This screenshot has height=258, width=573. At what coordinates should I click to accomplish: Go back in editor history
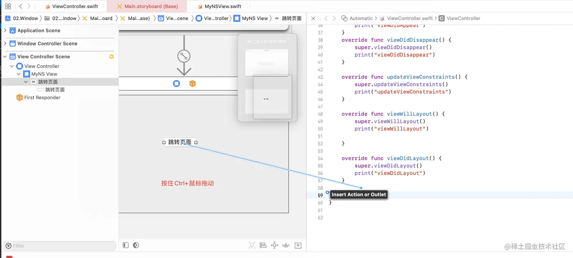pos(20,6)
